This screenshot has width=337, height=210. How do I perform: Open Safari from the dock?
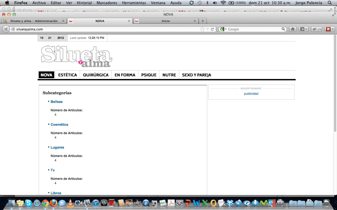pyautogui.click(x=37, y=203)
